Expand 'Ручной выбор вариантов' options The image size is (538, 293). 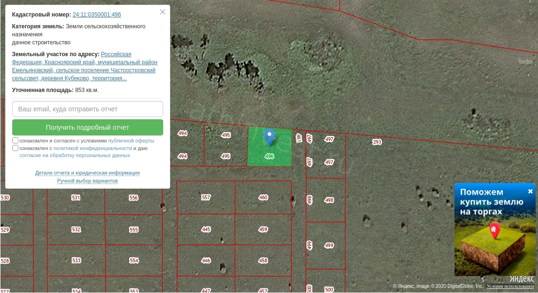click(x=87, y=181)
